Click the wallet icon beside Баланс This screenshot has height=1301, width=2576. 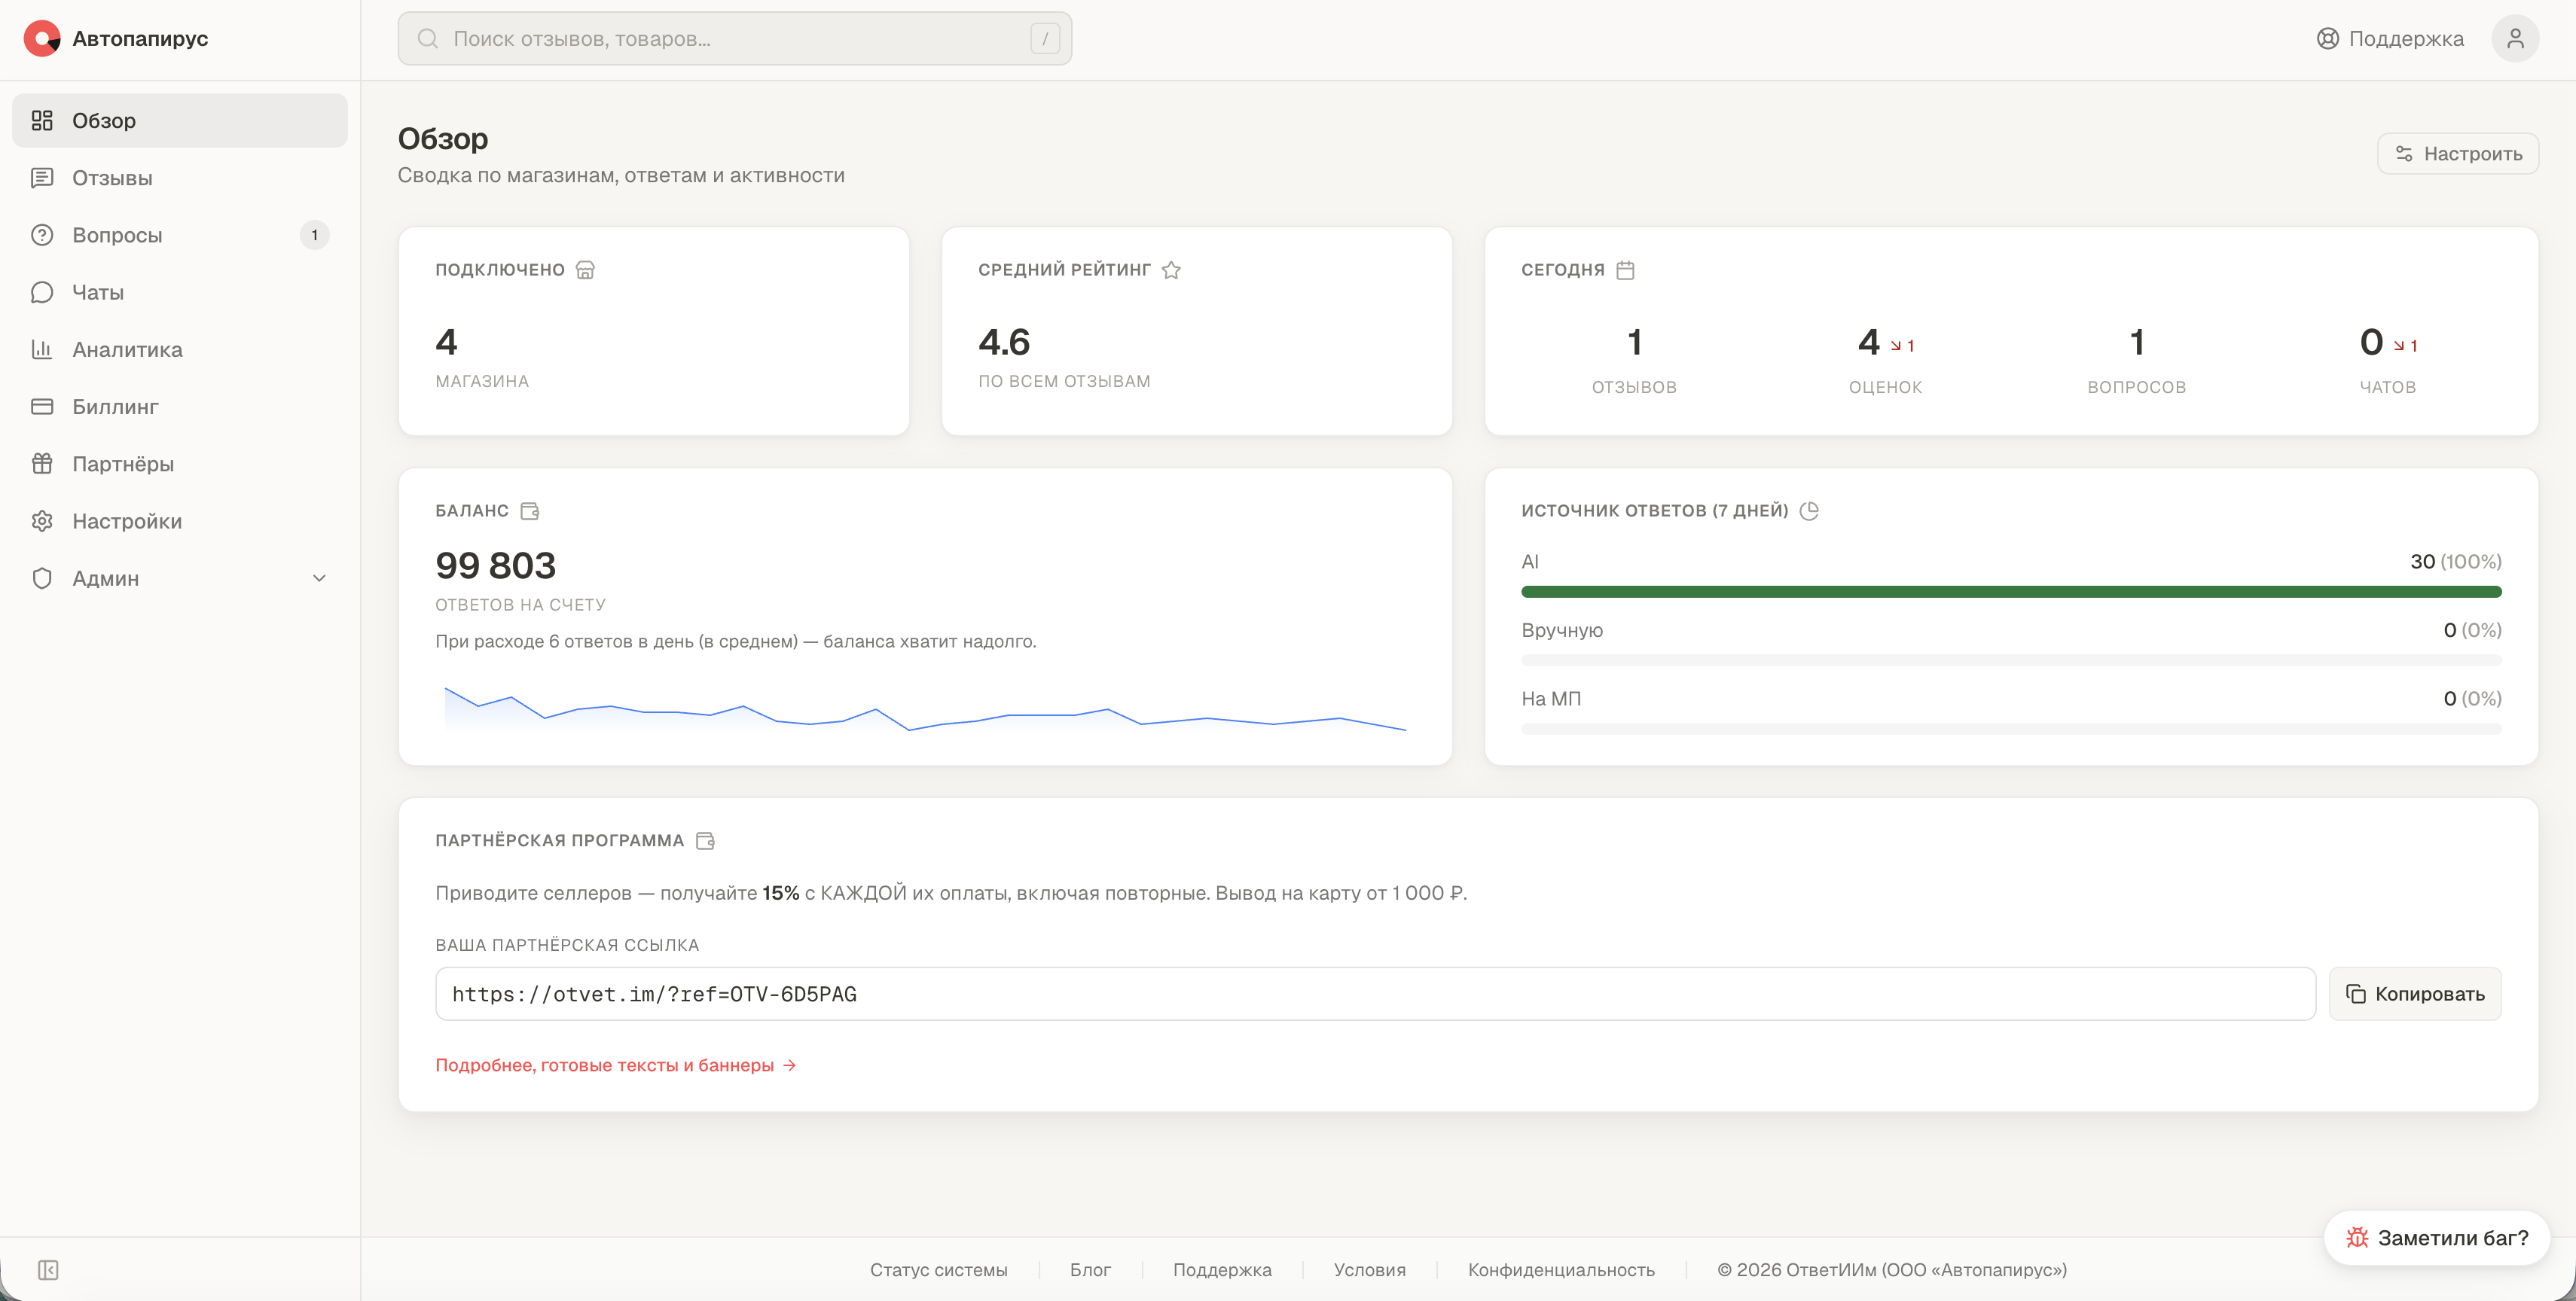[530, 510]
